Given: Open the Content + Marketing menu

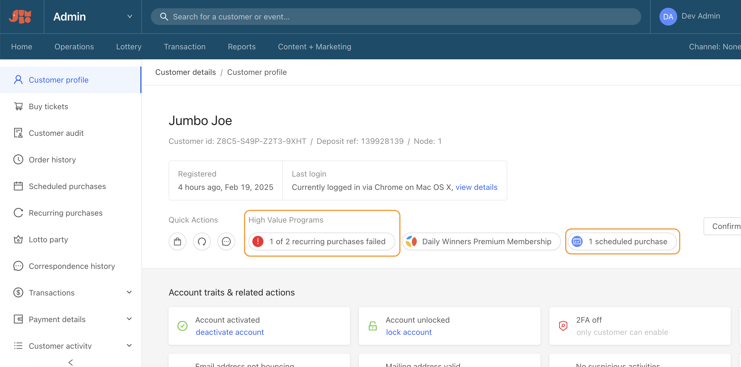Looking at the screenshot, I should 314,47.
